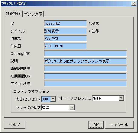
Task: Open help with the ヘルプ button
Action: click(x=15, y=125)
